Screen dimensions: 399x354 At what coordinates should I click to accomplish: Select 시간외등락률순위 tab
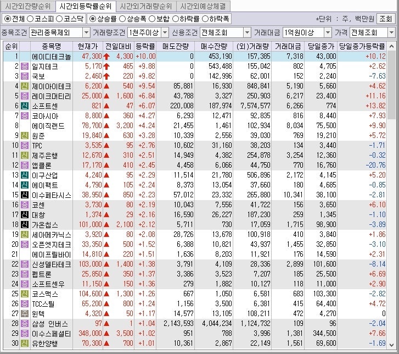[85, 6]
